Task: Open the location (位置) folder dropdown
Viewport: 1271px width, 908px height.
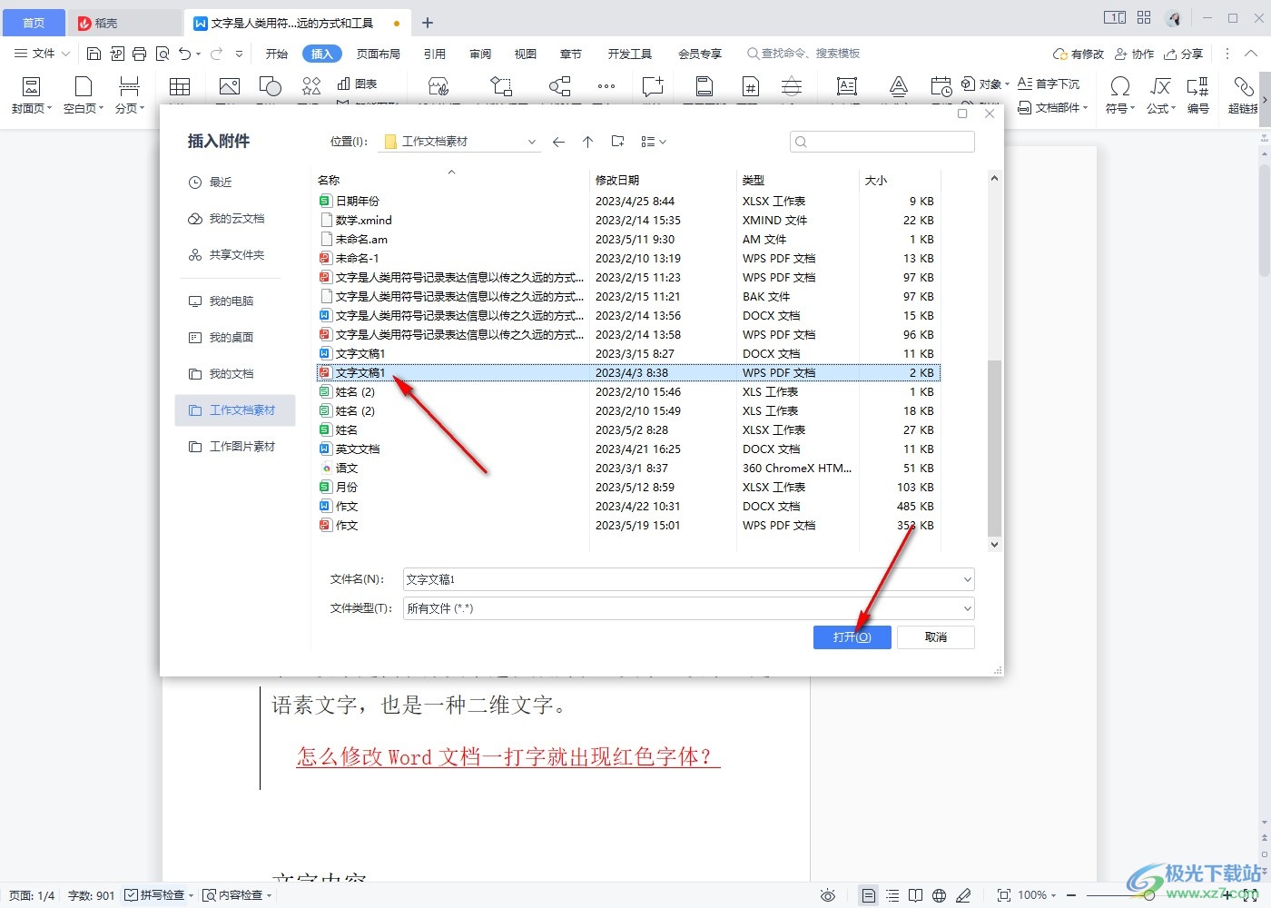Action: point(532,142)
